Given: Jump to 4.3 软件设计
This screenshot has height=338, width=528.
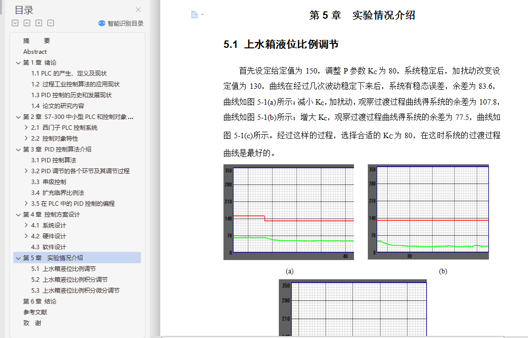Looking at the screenshot, I should (x=49, y=247).
